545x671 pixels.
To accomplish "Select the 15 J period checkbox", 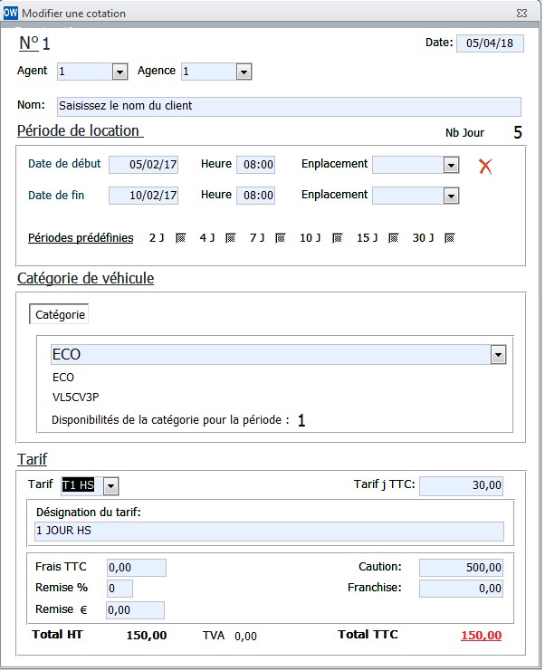I will tap(394, 238).
